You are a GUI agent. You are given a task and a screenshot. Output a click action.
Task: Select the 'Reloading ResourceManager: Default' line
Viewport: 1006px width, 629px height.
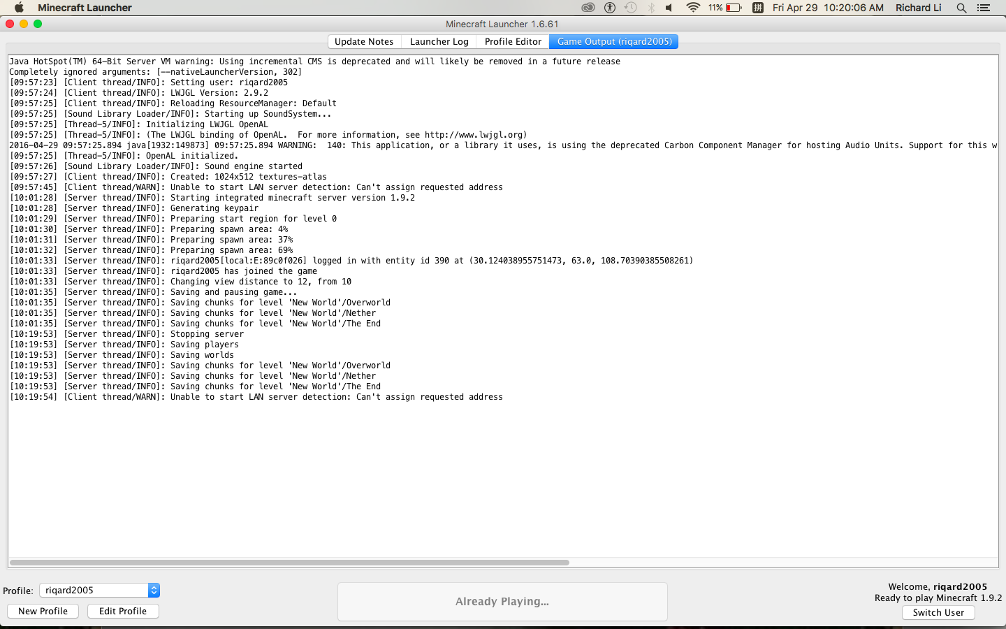[173, 103]
